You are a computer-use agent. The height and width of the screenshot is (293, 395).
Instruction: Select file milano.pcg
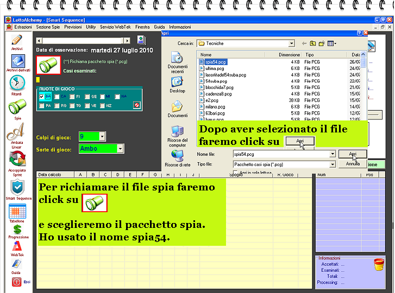[x=215, y=107]
